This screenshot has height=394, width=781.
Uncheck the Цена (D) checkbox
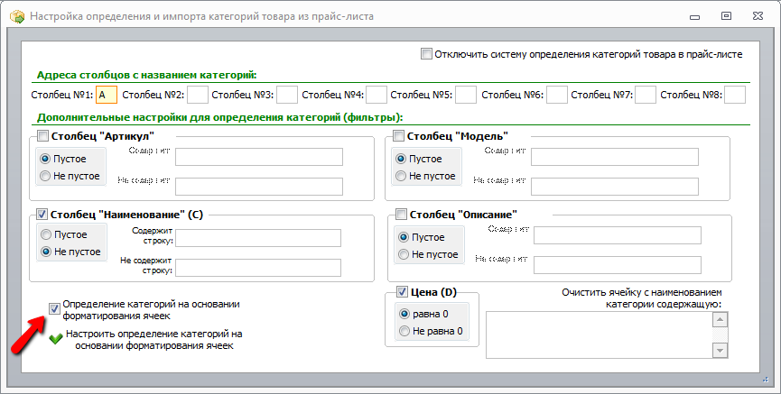[x=403, y=292]
